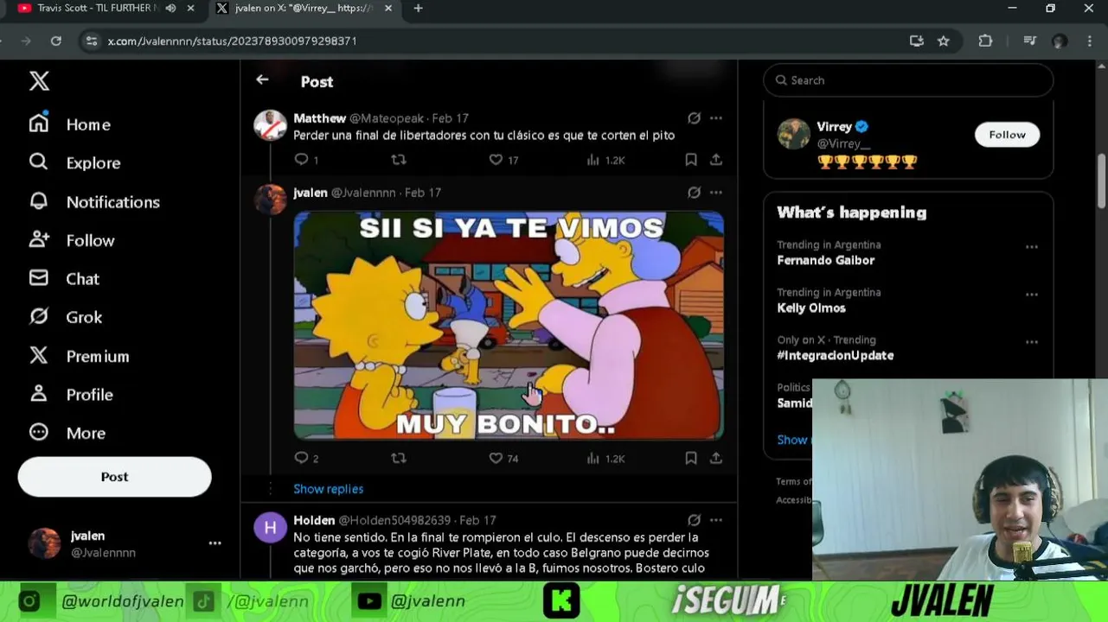Reply to Matthew's post
The image size is (1108, 622).
point(301,160)
